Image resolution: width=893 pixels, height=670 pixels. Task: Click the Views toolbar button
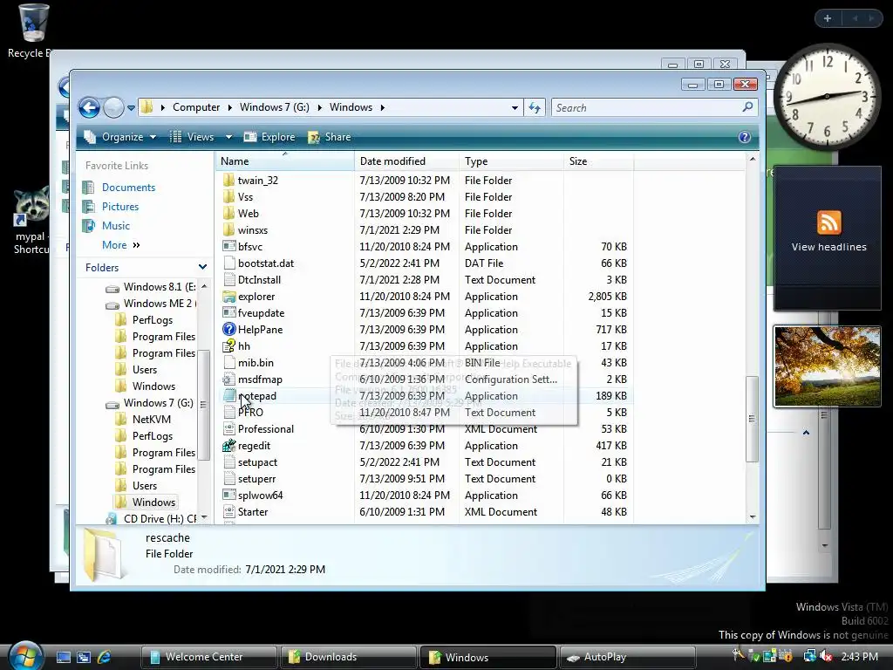point(193,137)
